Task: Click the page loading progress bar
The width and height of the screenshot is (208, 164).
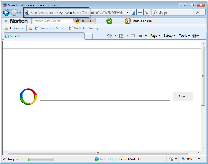Action: pyautogui.click(x=41, y=159)
